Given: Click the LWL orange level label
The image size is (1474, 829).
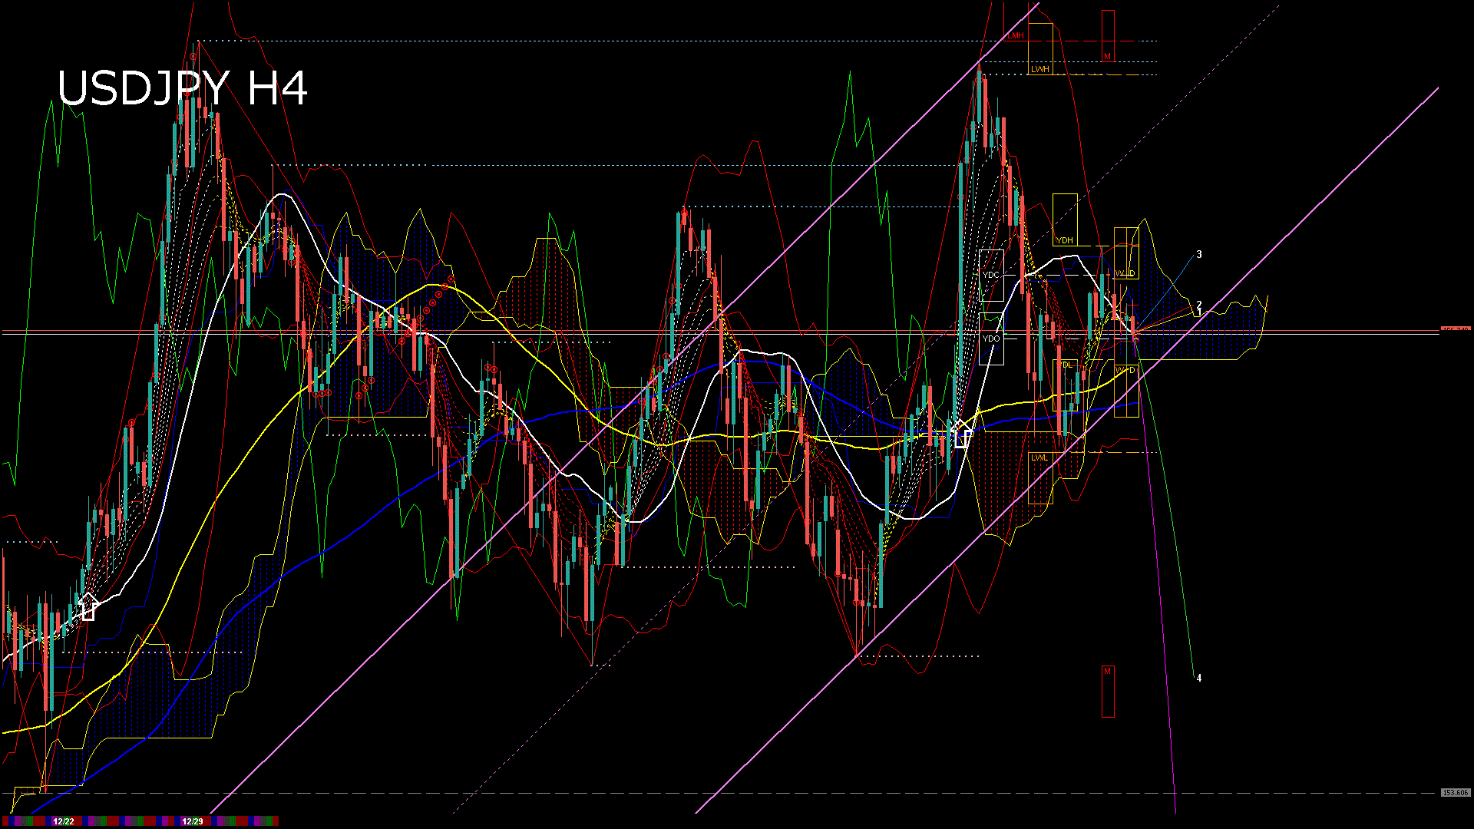Looking at the screenshot, I should 1039,457.
